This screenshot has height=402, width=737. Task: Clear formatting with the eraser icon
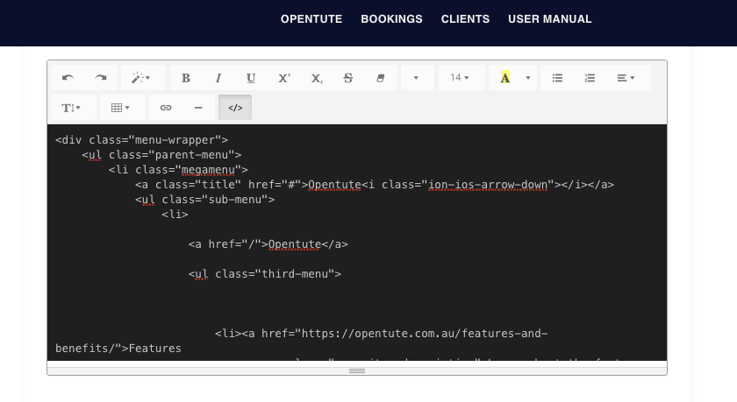pos(380,78)
